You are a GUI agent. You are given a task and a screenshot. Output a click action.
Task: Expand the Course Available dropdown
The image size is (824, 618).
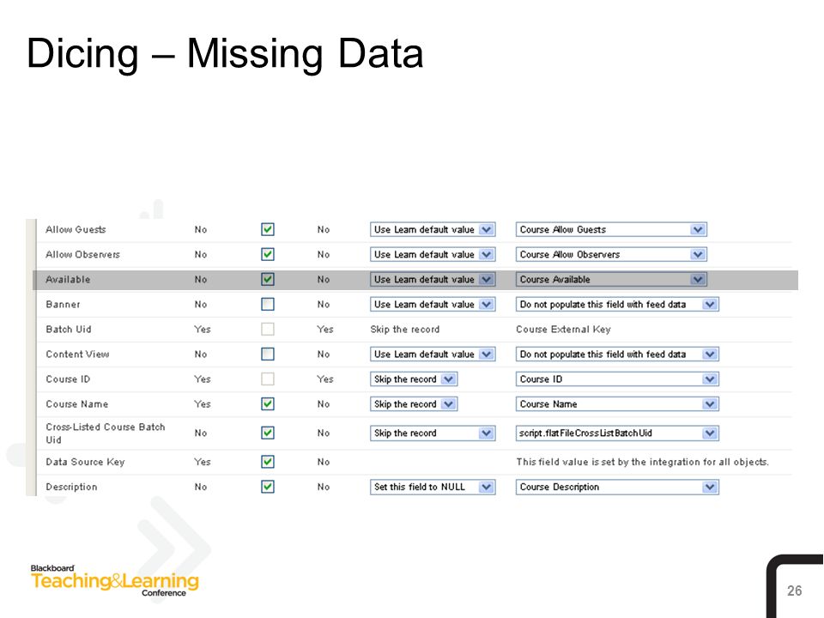click(611, 280)
